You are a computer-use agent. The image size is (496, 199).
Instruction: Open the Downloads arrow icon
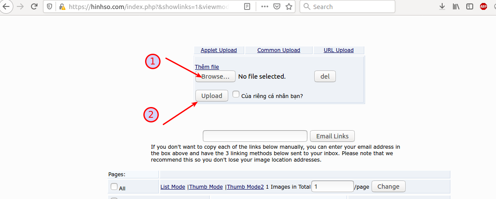point(442,6)
